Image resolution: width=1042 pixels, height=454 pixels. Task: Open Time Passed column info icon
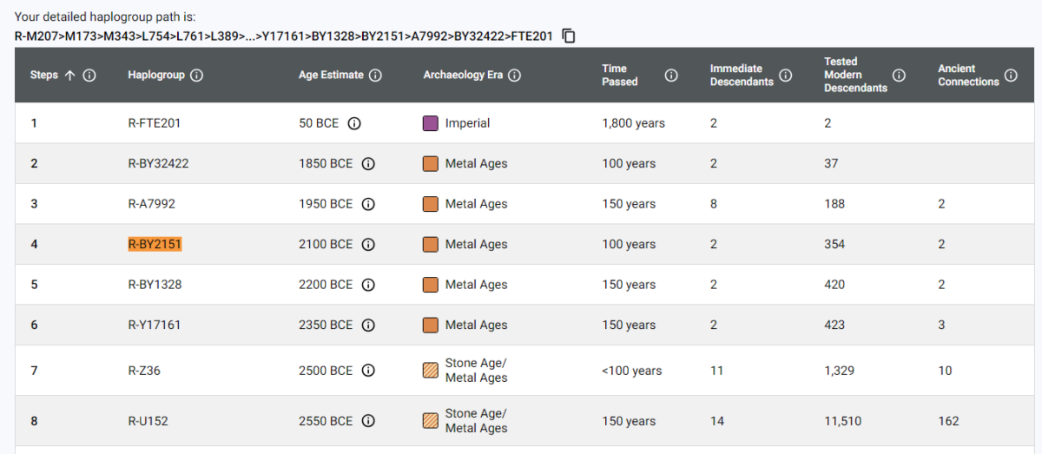671,76
